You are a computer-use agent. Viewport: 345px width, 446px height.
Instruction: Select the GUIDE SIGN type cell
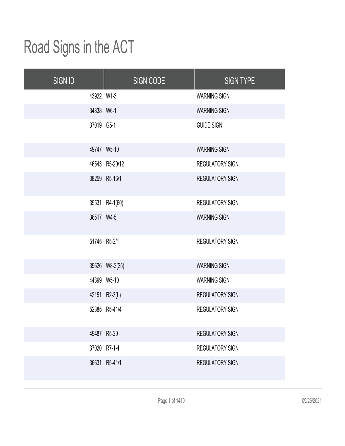coord(209,125)
